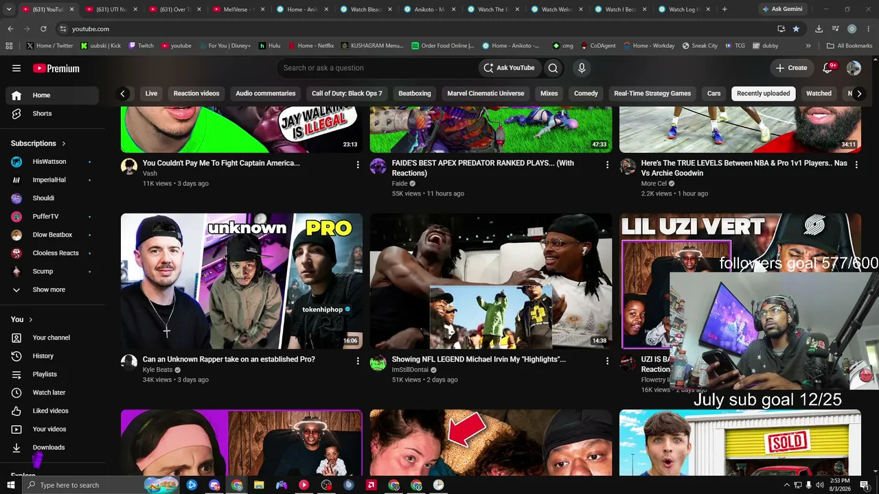Open the Hulu bookmark
This screenshot has width=879, height=494.
tap(269, 46)
